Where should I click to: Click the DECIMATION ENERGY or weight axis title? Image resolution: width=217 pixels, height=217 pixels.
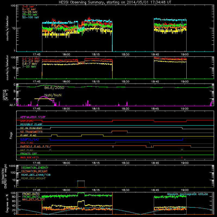pos(4,176)
